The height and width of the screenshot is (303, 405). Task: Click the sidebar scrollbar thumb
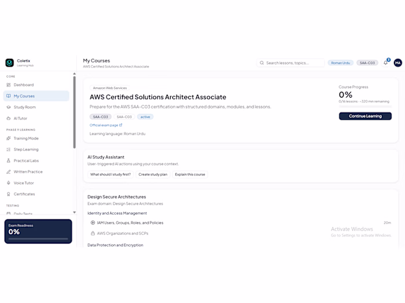(75, 112)
